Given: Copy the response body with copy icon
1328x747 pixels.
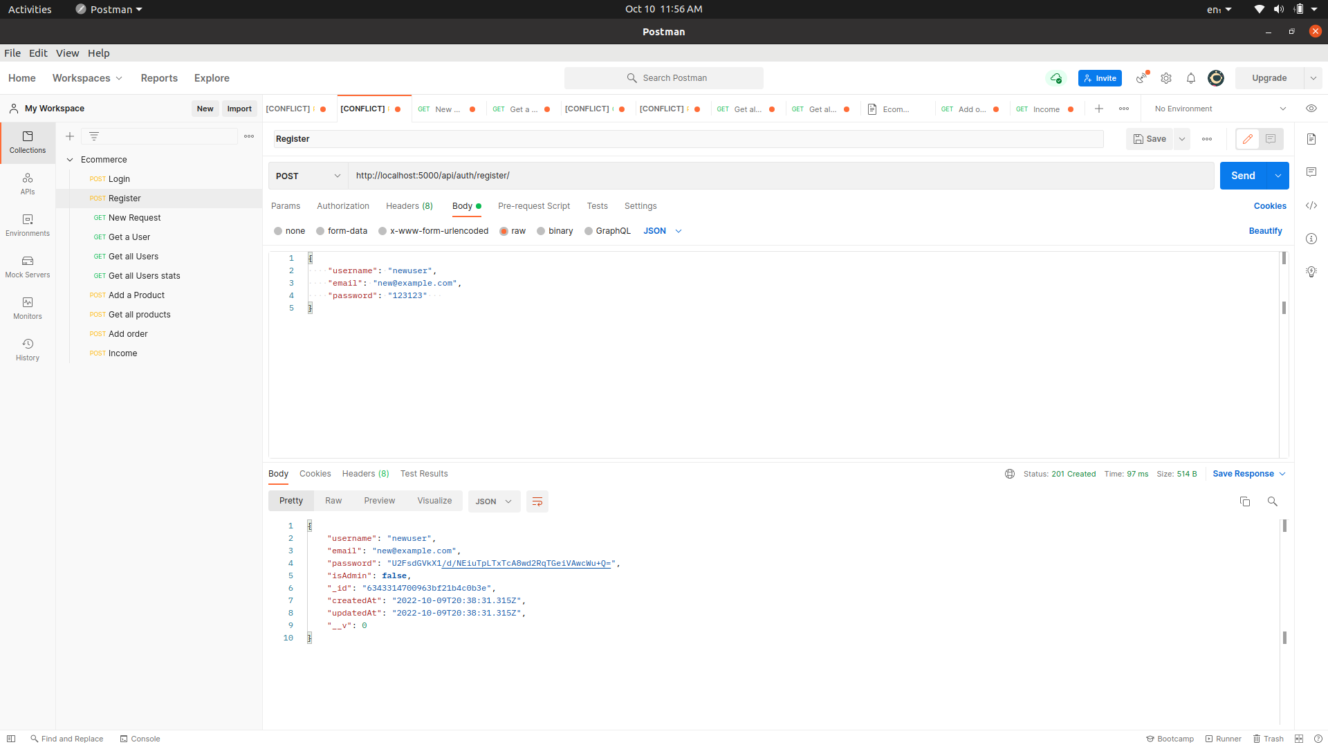Looking at the screenshot, I should coord(1245,501).
